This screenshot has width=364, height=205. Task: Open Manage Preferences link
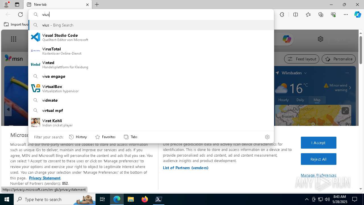click(x=318, y=175)
